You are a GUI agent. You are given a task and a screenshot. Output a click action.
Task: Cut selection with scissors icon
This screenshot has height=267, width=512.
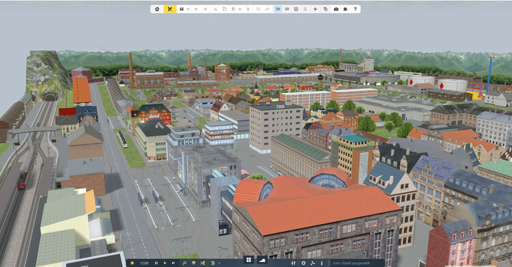pos(215,9)
